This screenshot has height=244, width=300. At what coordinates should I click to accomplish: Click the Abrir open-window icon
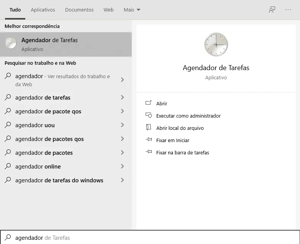(149, 103)
